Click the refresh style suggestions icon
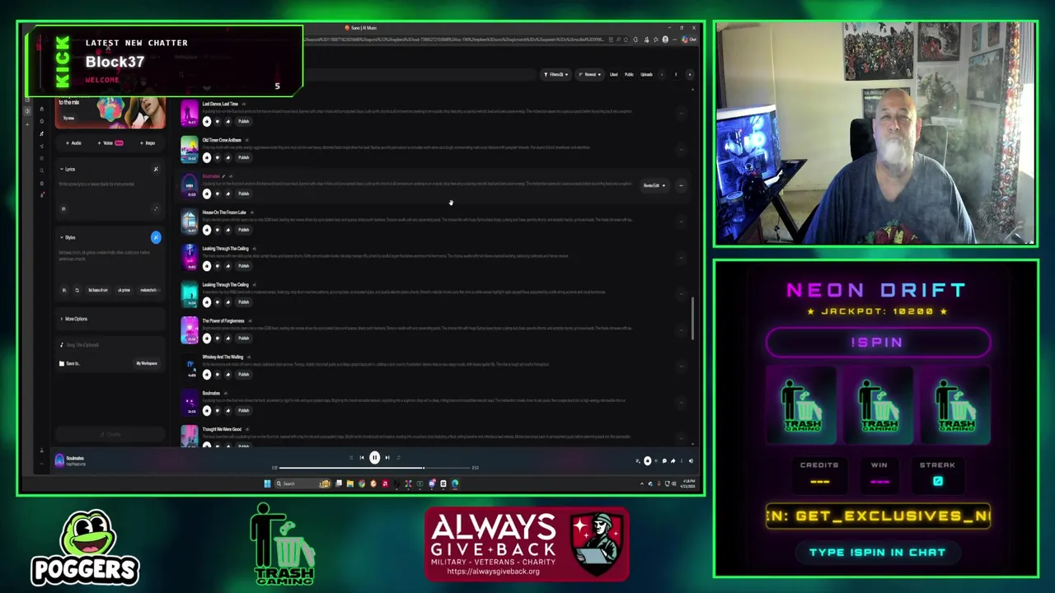This screenshot has width=1055, height=593. click(x=77, y=291)
